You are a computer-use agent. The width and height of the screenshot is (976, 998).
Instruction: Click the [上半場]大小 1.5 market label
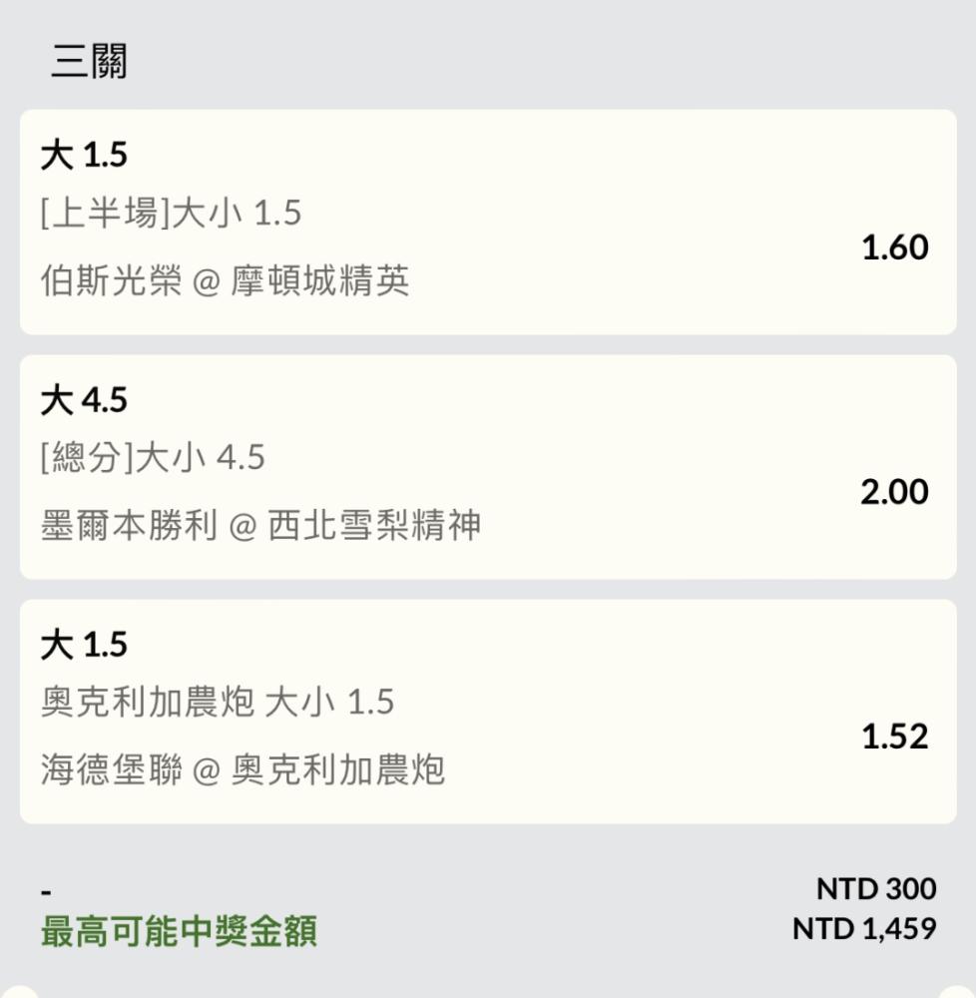pos(171,213)
